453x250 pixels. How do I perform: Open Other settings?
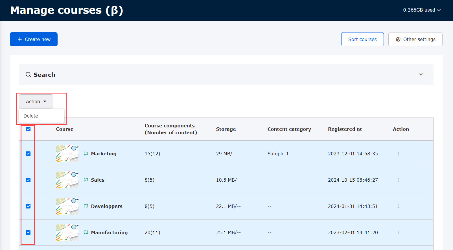[415, 39]
